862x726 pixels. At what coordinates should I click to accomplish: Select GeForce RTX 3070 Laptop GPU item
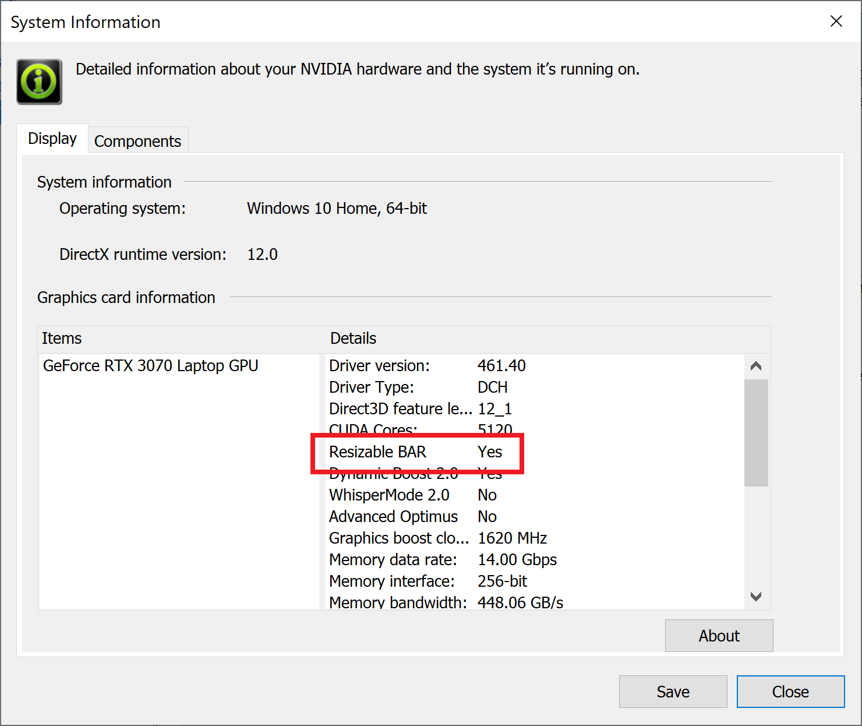151,366
